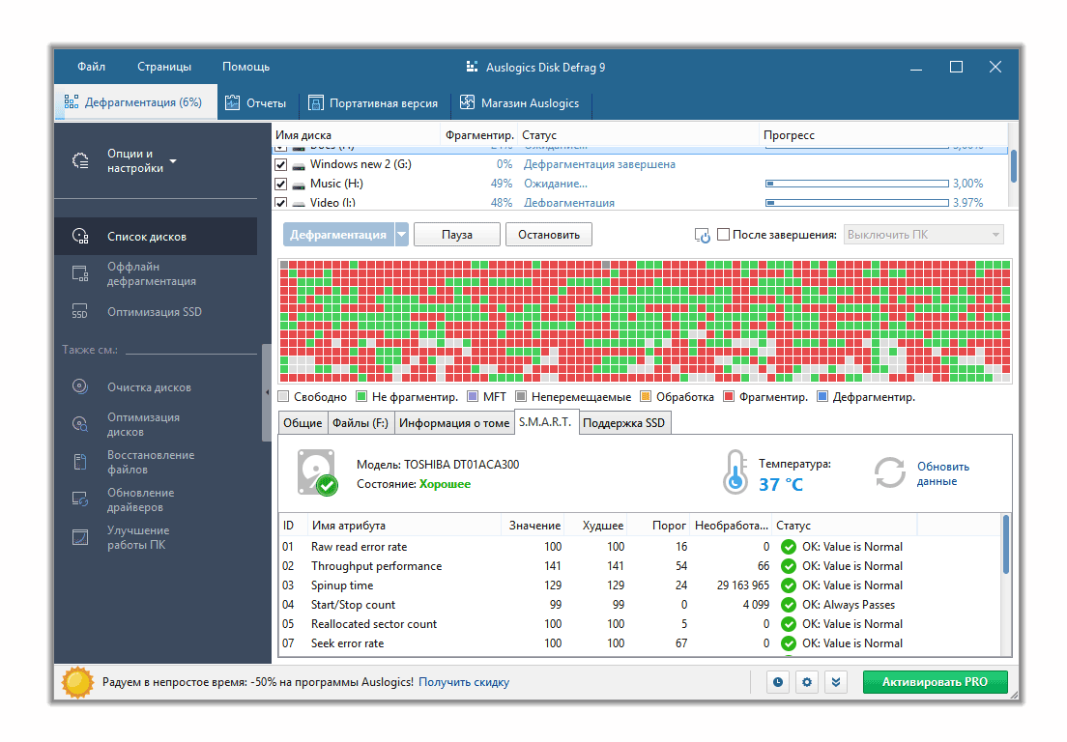The width and height of the screenshot is (1067, 742).
Task: Expand 'Опции и настройки' dropdown
Action: click(173, 160)
